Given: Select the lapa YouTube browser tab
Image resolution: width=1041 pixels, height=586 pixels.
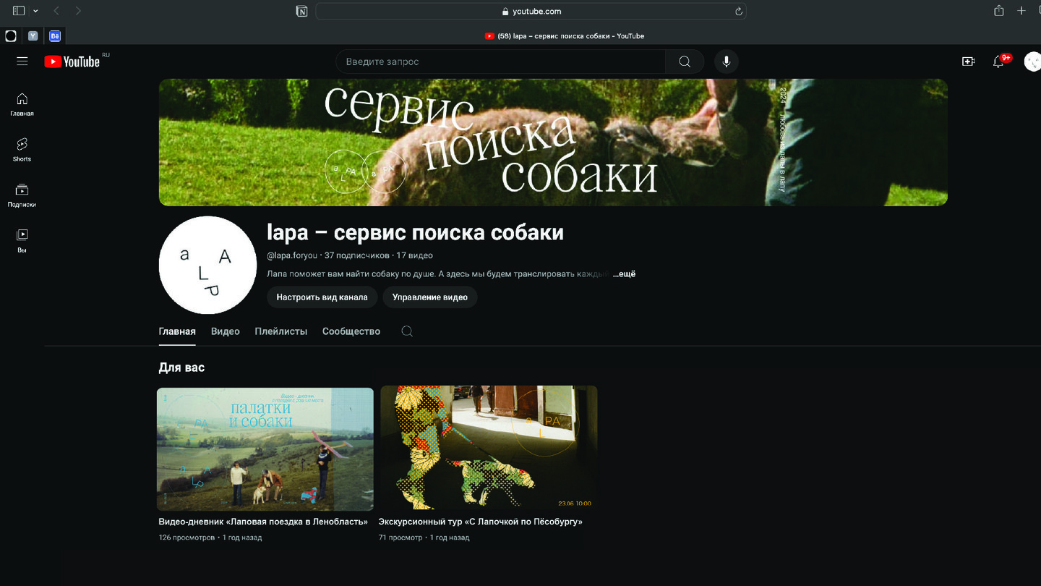Looking at the screenshot, I should (564, 35).
